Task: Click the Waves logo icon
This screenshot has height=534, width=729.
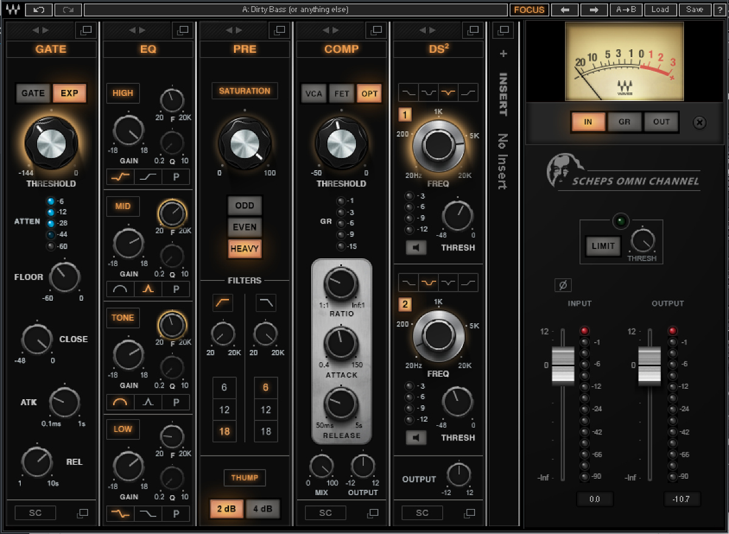Action: [x=13, y=10]
